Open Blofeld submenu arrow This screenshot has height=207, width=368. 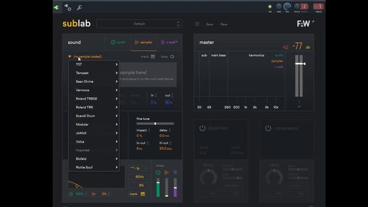[116, 159]
